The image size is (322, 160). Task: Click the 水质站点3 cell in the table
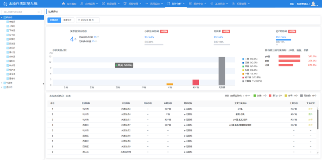coord(126,109)
